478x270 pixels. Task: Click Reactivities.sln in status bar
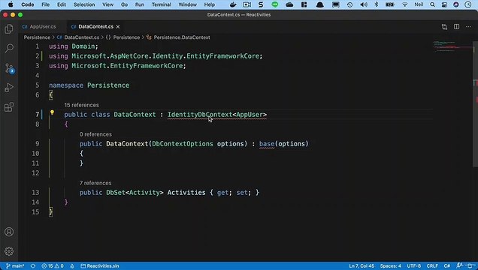(x=100, y=265)
